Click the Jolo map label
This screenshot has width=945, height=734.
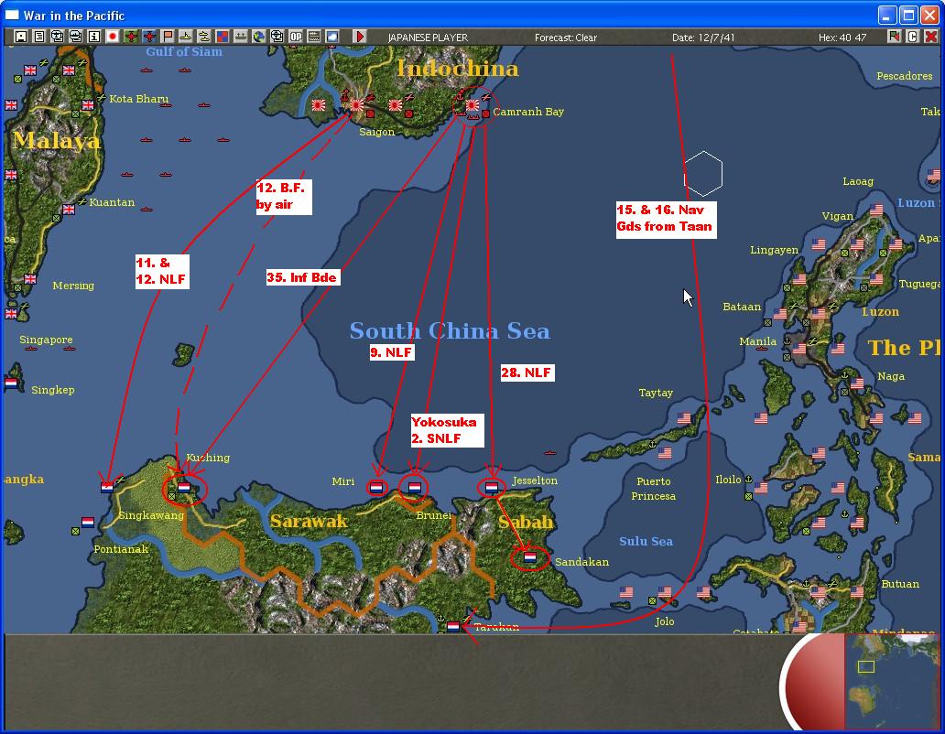tap(664, 621)
